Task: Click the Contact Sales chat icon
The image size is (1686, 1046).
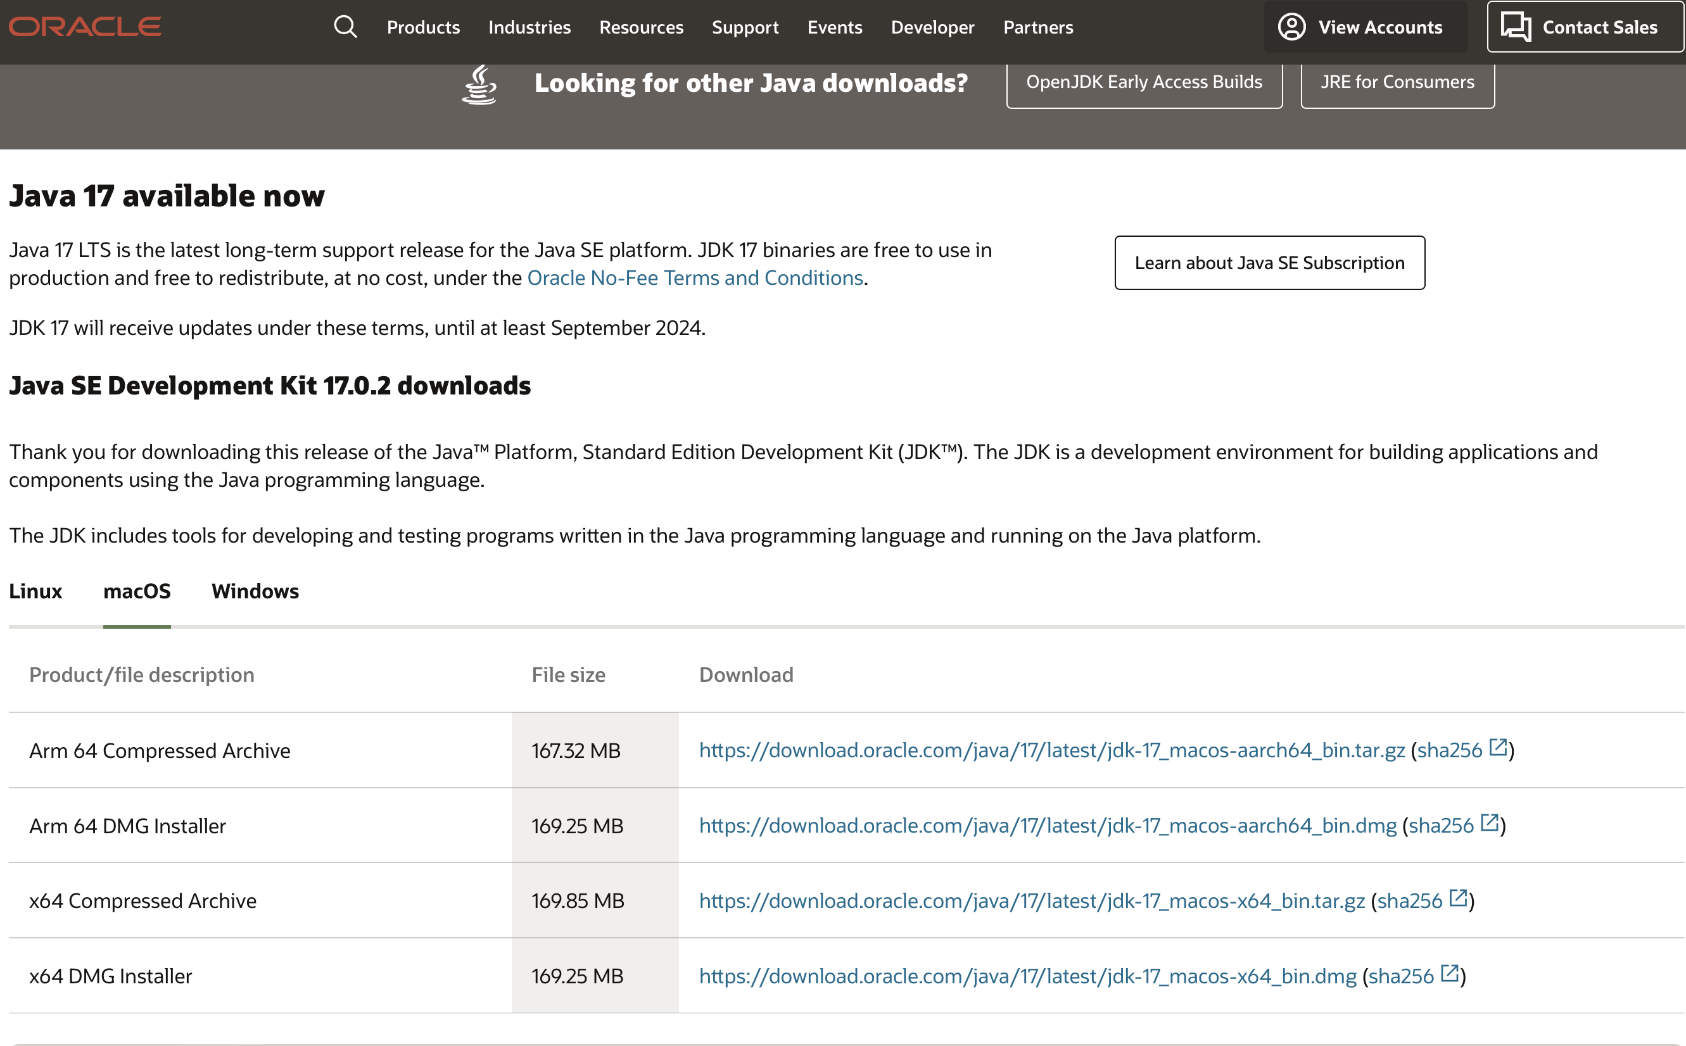Action: pyautogui.click(x=1515, y=27)
